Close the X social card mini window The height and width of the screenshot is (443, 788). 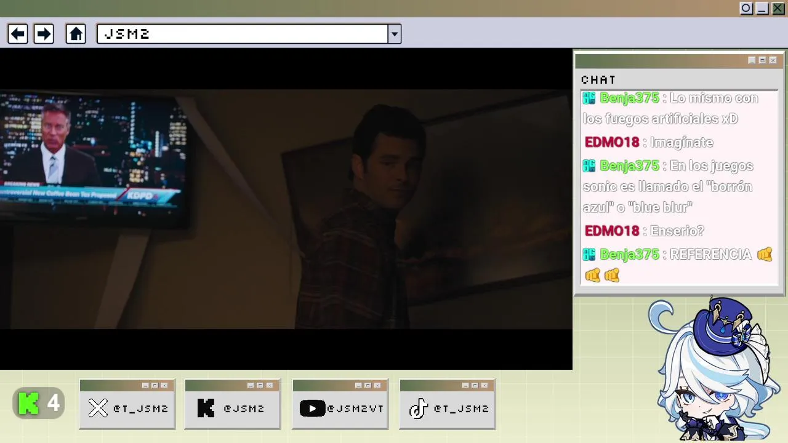(x=164, y=385)
